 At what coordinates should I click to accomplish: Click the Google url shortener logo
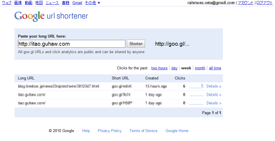[x=51, y=16]
